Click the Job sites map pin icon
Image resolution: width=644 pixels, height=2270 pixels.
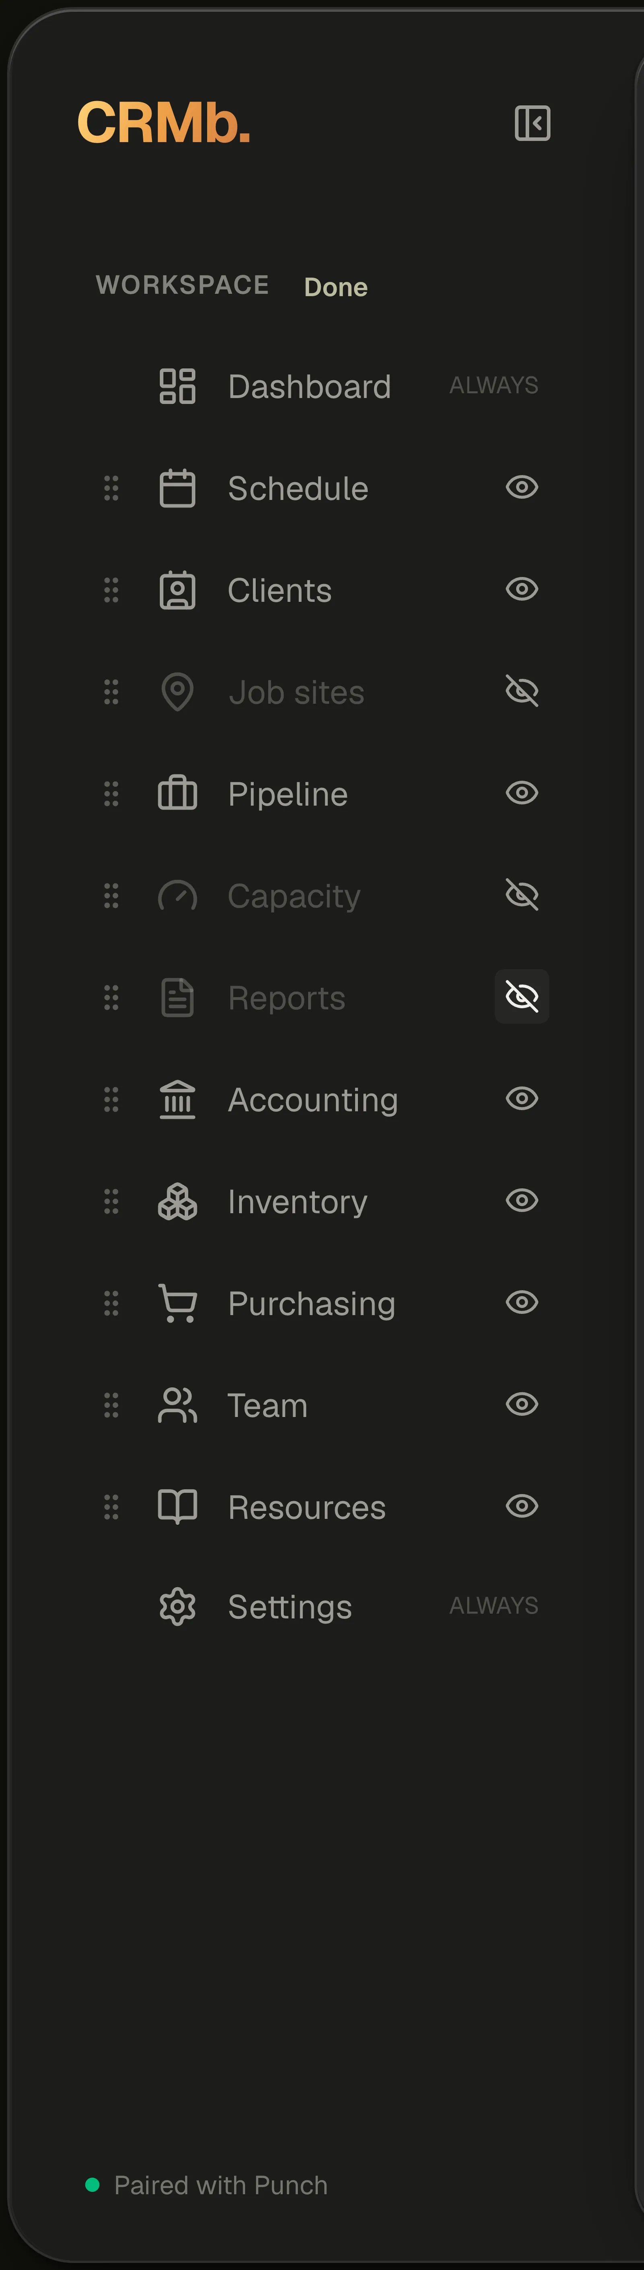(x=177, y=692)
